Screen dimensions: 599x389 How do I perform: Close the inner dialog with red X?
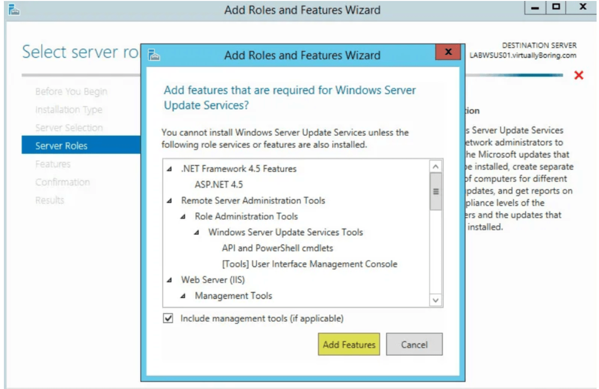coord(448,52)
